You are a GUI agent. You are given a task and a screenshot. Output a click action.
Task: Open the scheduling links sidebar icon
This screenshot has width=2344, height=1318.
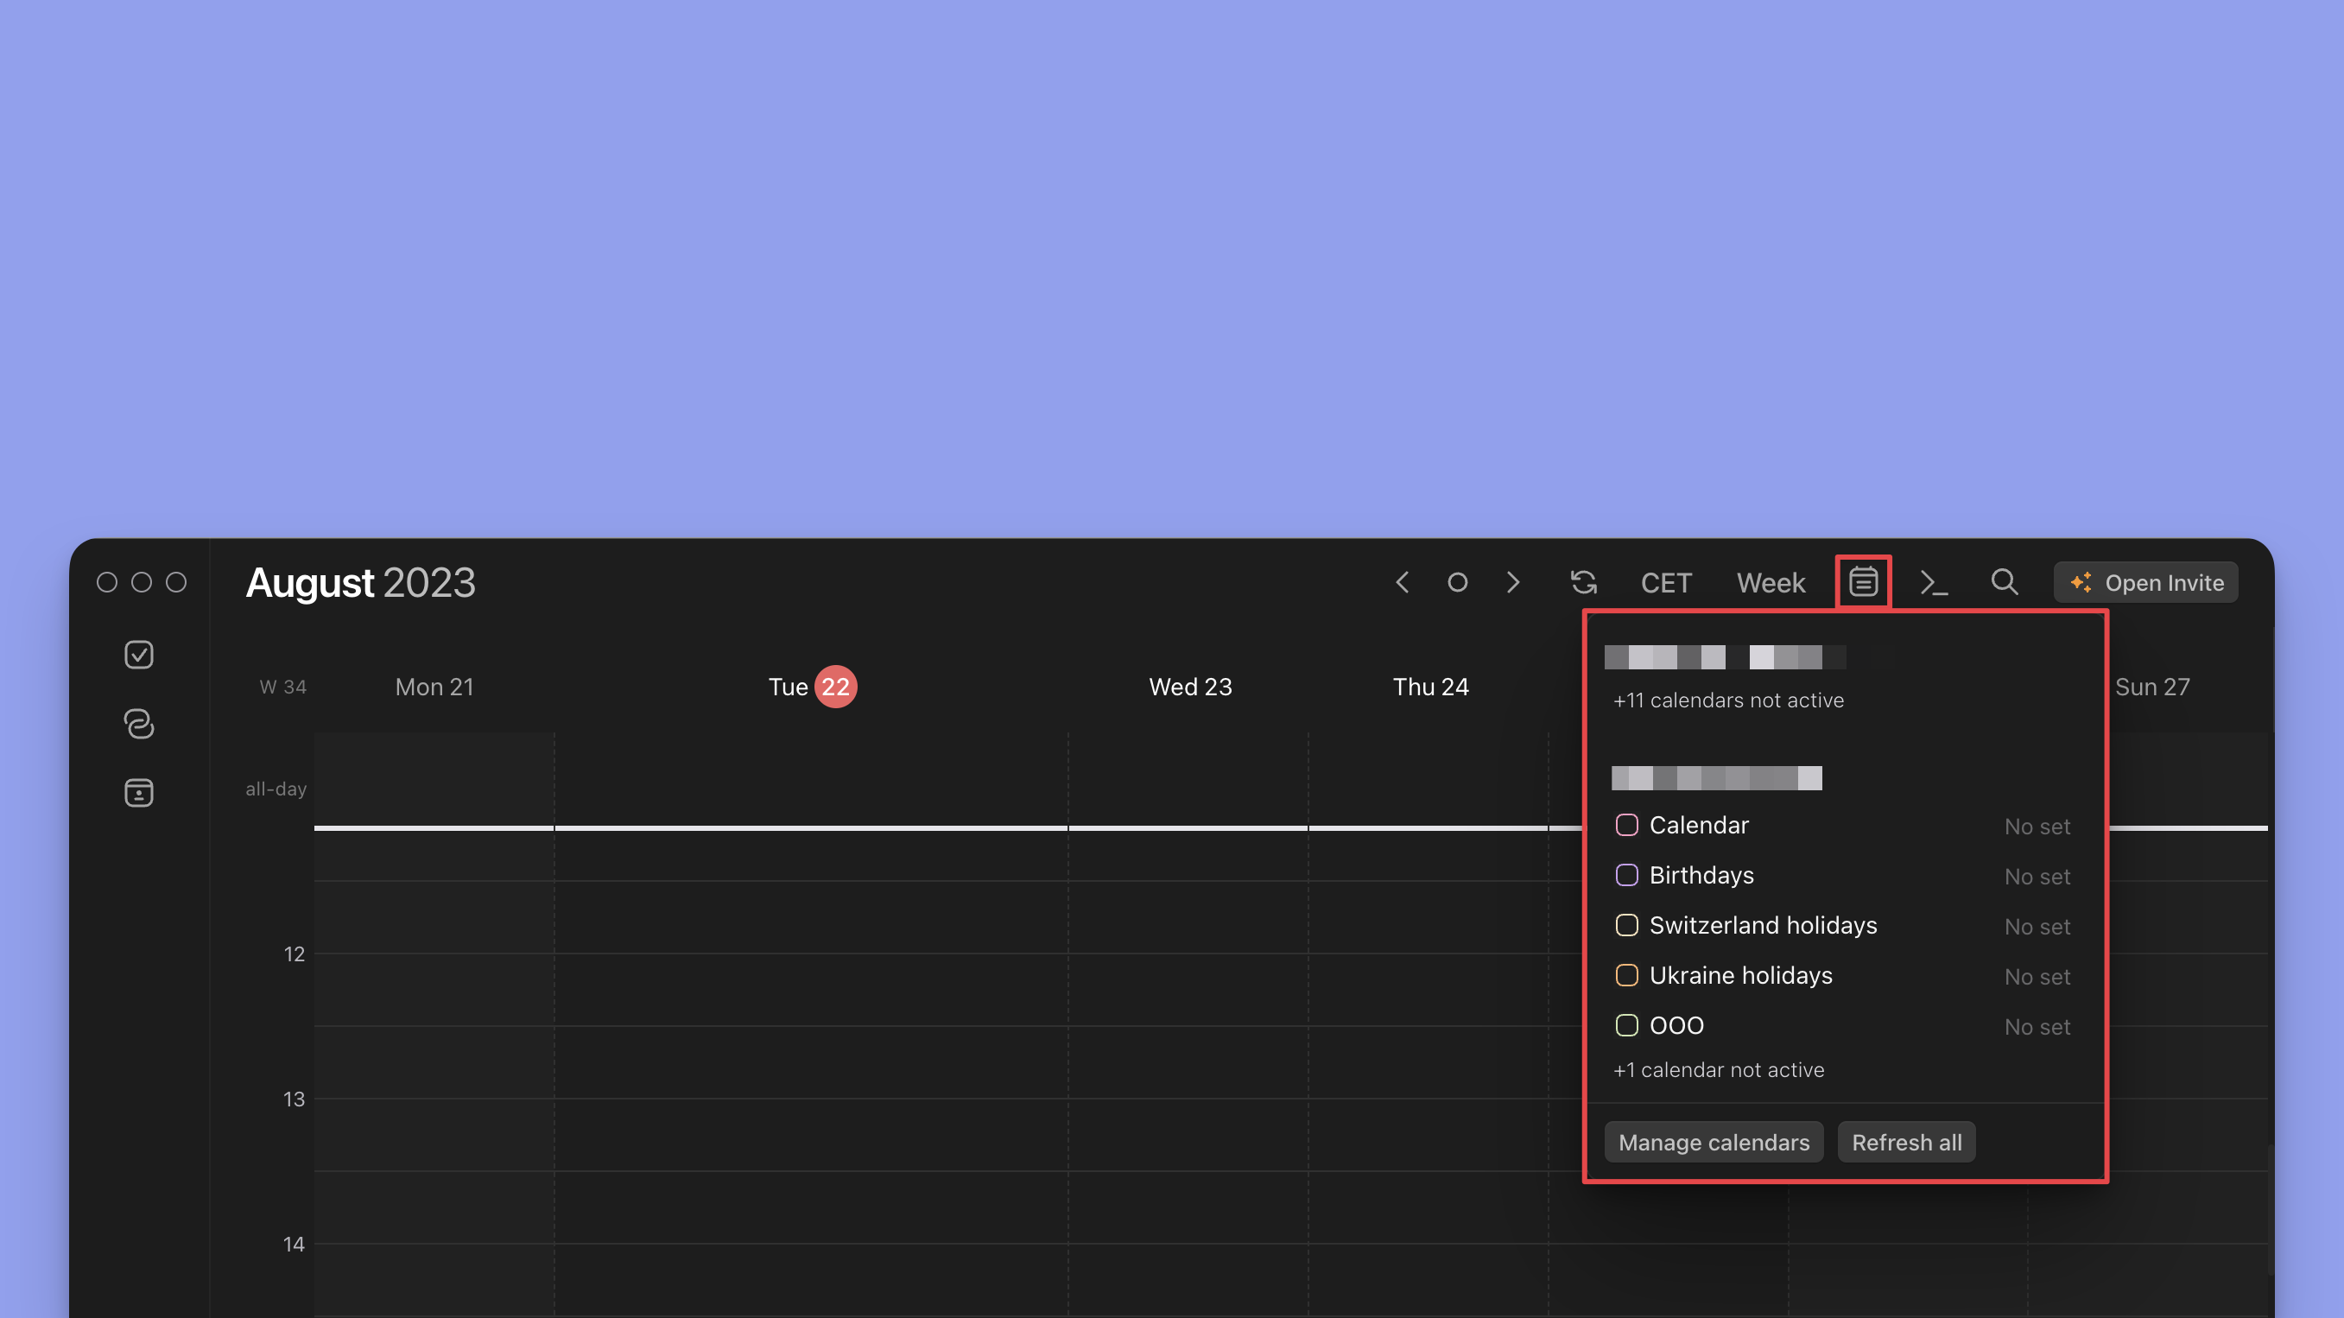[138, 724]
